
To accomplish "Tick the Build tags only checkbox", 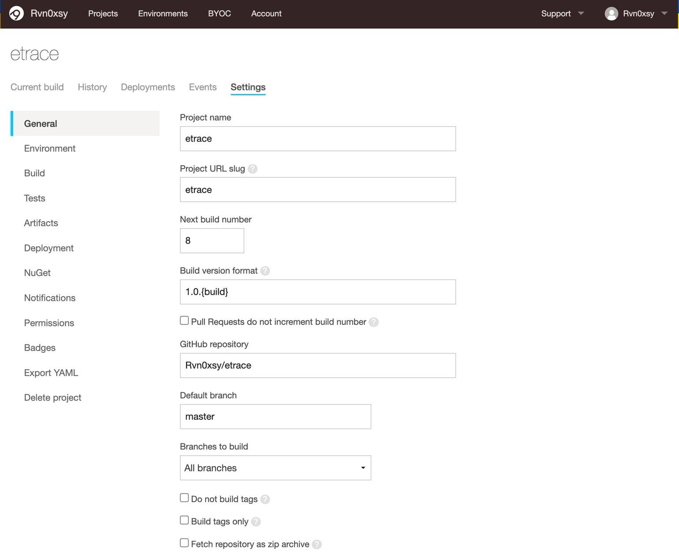I will 184,520.
